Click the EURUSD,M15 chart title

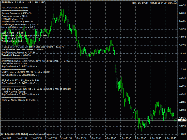click(9, 2)
